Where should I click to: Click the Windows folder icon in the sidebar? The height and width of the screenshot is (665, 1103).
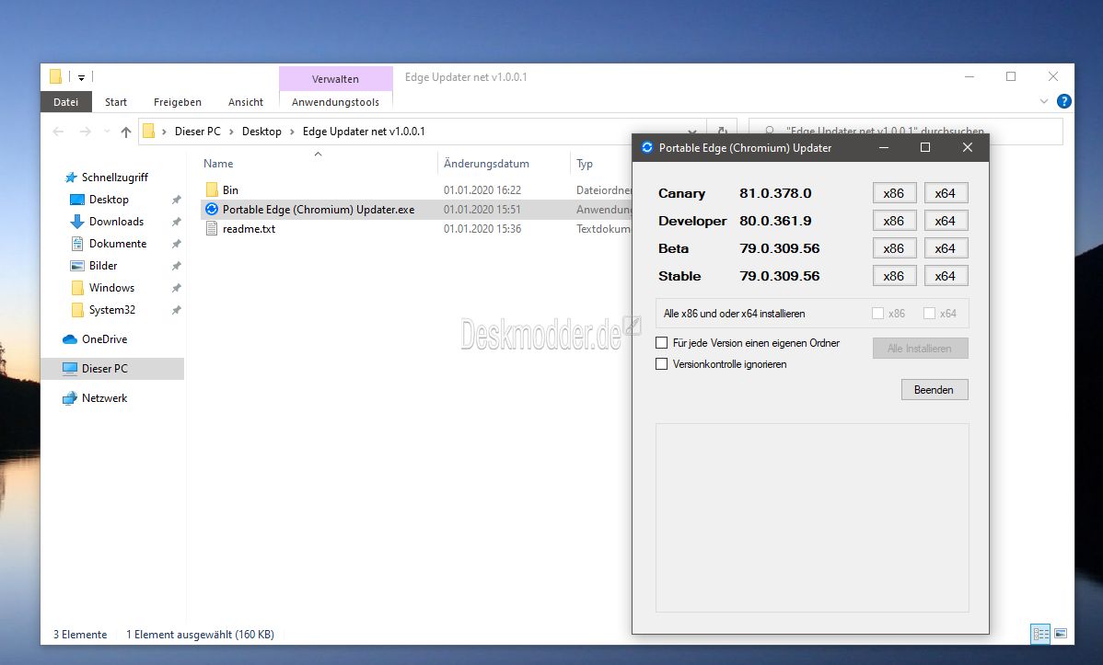point(77,288)
